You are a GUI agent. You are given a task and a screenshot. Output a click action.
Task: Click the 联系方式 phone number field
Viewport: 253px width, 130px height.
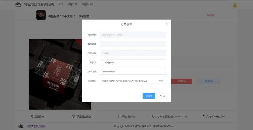[133, 72]
